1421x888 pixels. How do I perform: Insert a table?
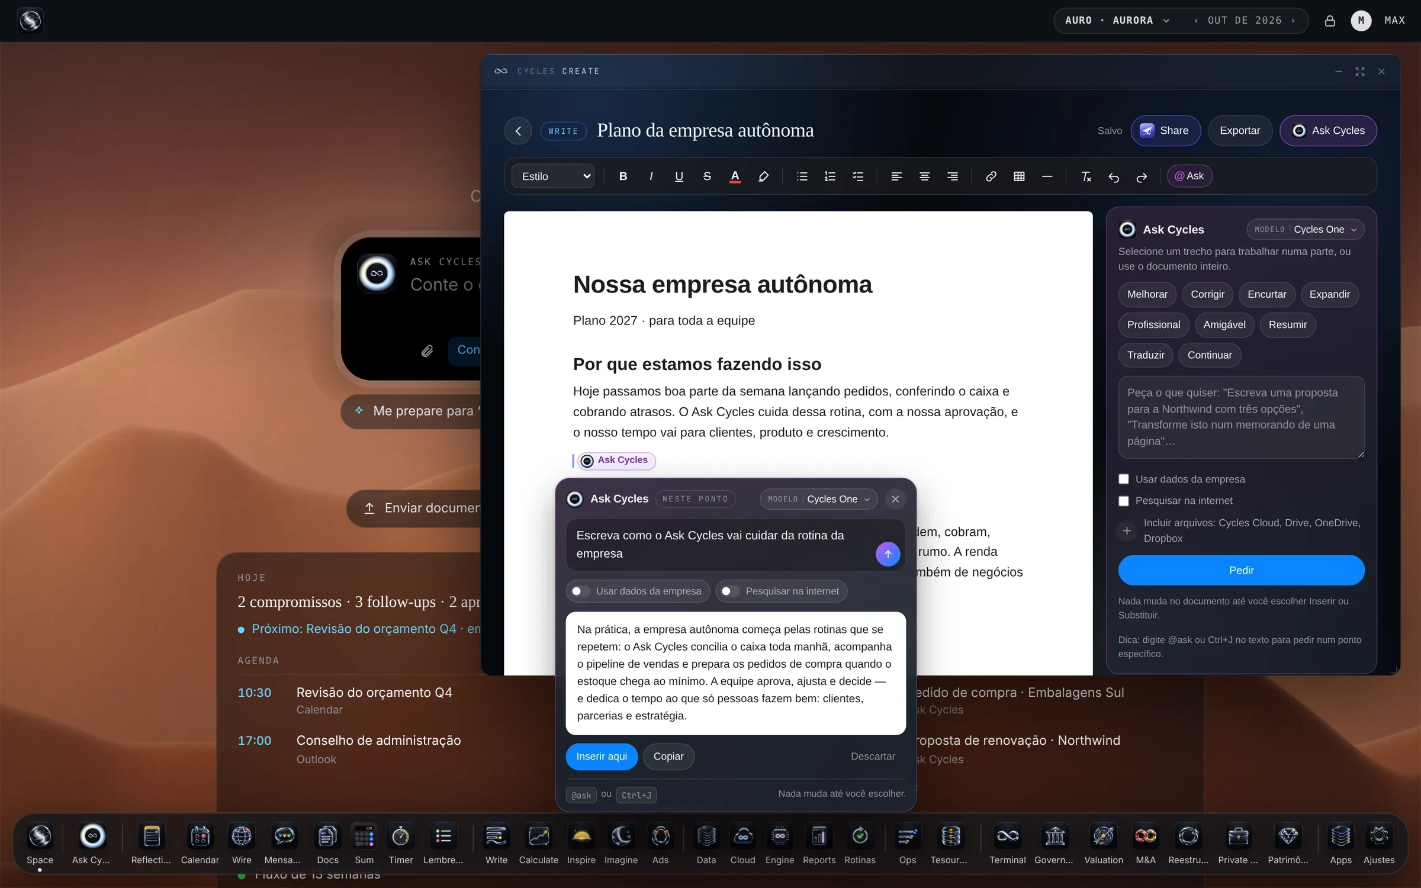(1019, 176)
